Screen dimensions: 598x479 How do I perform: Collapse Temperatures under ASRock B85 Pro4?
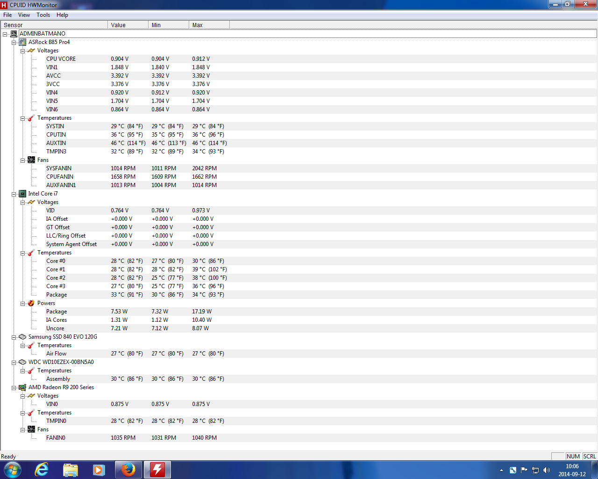click(x=22, y=118)
